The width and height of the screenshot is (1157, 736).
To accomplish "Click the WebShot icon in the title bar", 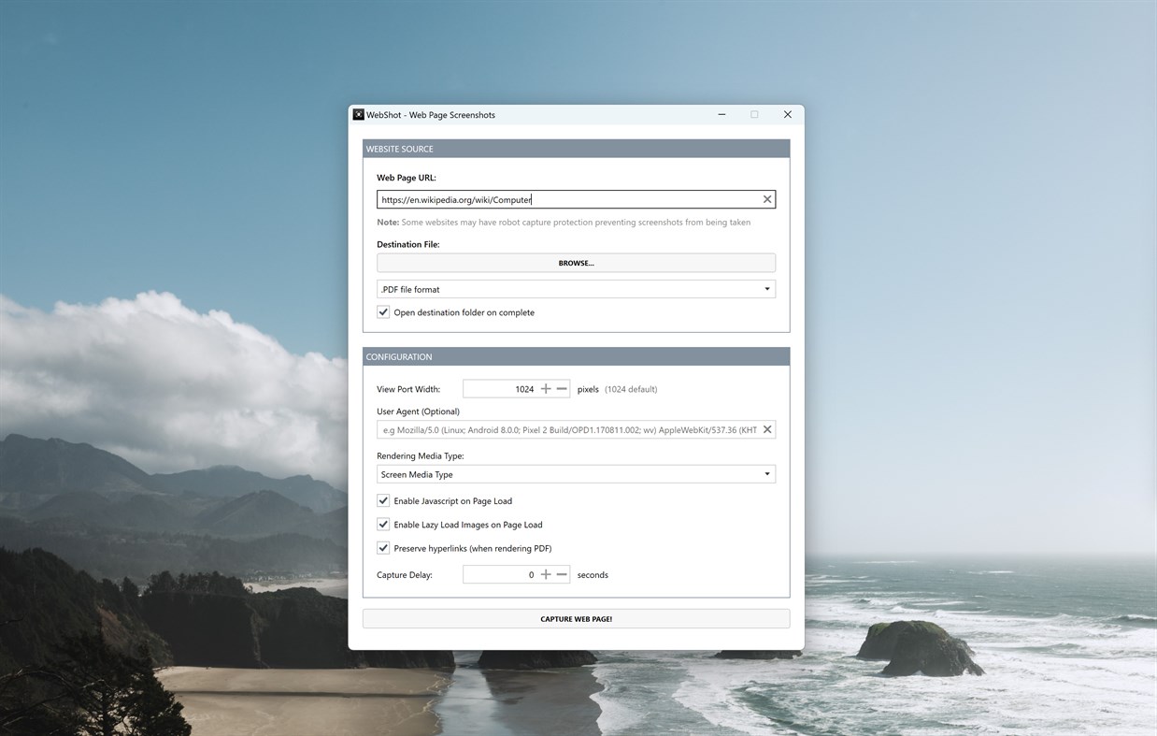I will click(x=359, y=113).
